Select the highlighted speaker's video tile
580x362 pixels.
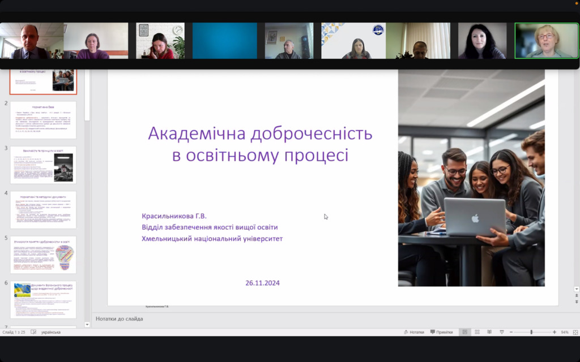point(546,41)
